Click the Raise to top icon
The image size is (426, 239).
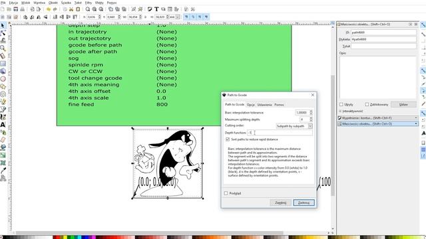coord(75,17)
